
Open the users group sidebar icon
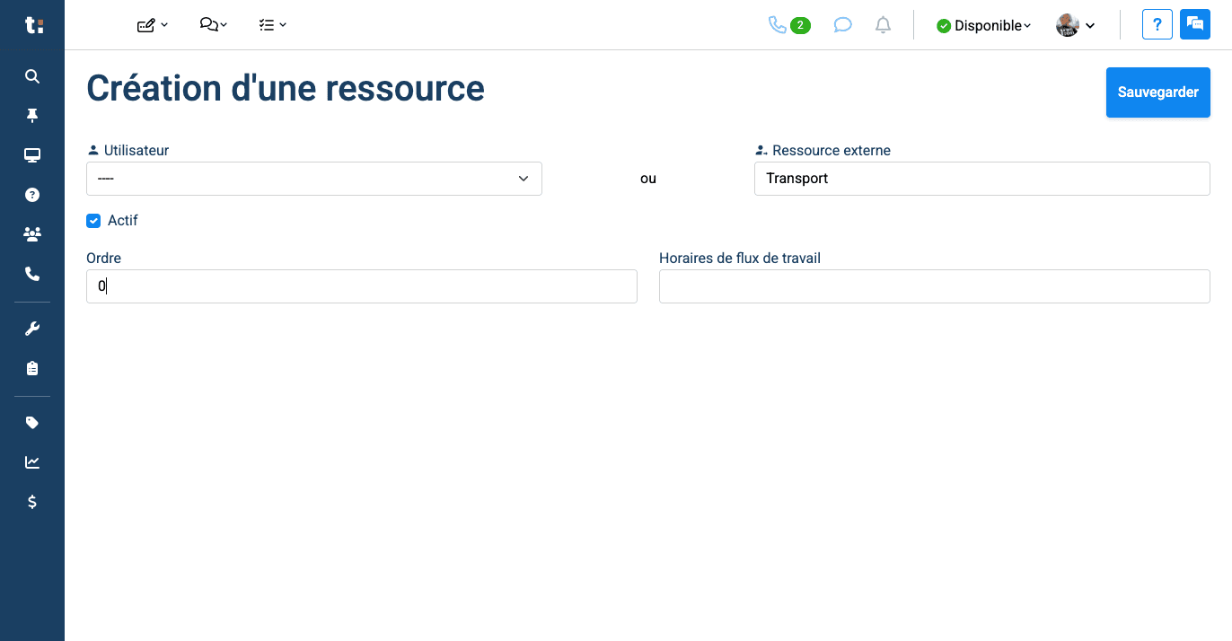(x=32, y=234)
